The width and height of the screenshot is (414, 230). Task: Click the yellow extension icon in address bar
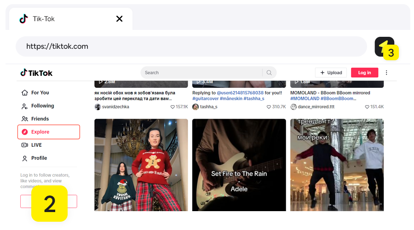pos(384,46)
